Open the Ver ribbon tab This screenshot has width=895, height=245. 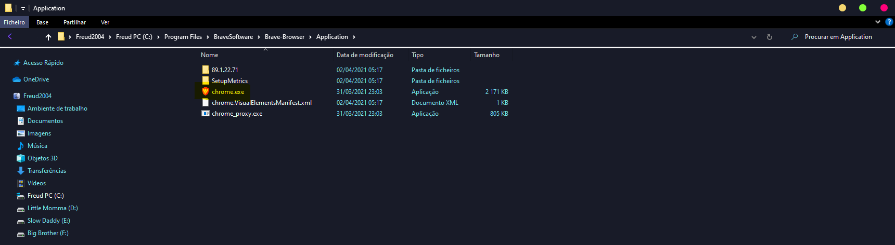click(105, 22)
